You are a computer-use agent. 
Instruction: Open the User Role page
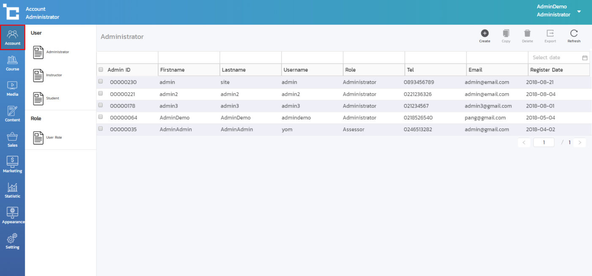click(x=54, y=138)
